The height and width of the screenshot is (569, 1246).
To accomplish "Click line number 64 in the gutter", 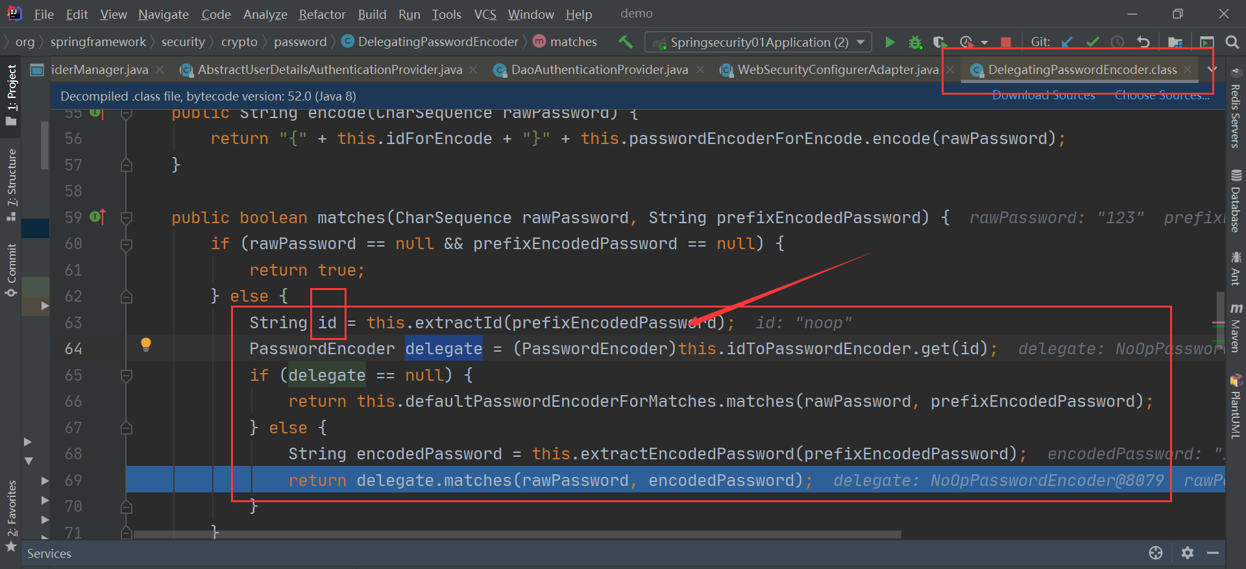I will point(73,349).
